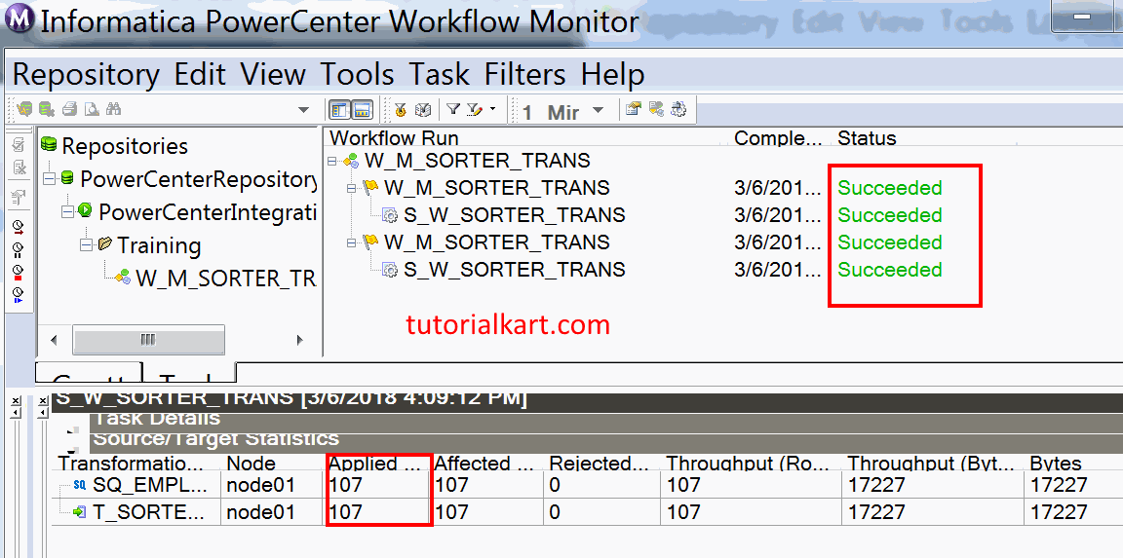Click the icon between the properties and gear icons
Viewport: 1123px width, 558px height.
(655, 109)
